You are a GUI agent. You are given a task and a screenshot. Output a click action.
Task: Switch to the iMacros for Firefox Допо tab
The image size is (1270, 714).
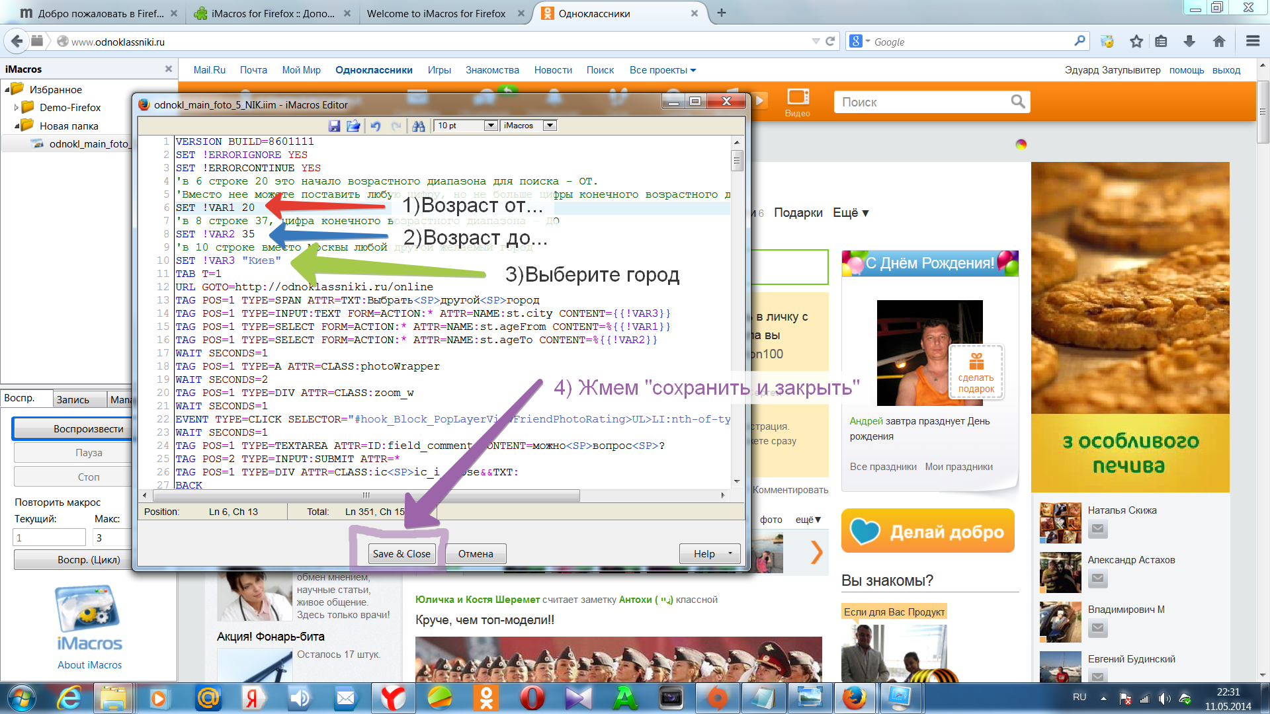[271, 13]
